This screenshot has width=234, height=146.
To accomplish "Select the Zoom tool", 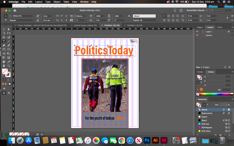I will (x=9, y=65).
